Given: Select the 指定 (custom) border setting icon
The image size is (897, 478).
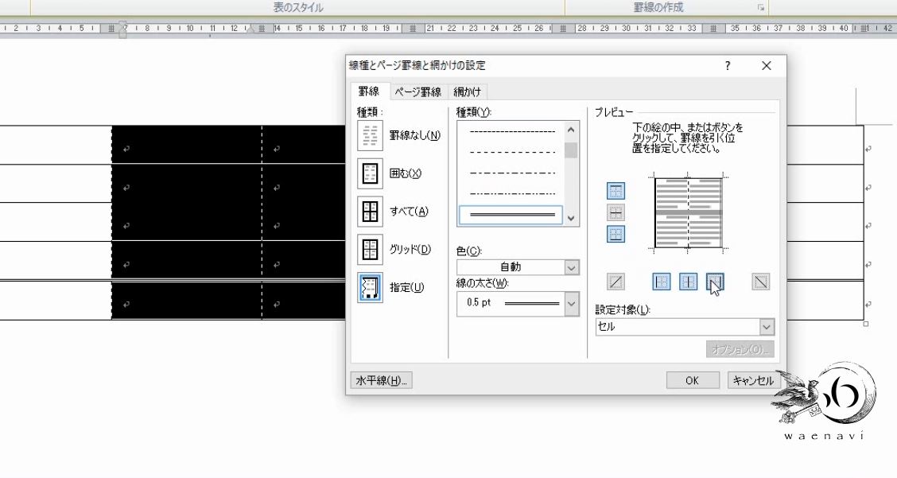Looking at the screenshot, I should pyautogui.click(x=370, y=287).
